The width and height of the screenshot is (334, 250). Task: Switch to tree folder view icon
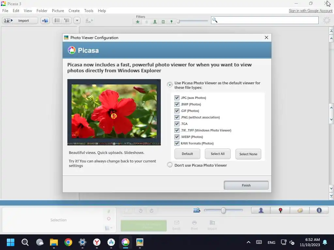tap(67, 21)
